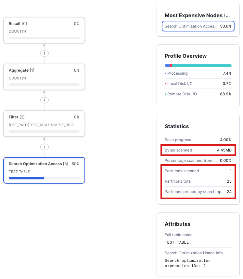The image size is (243, 279).
Task: Select the Result [0] node
Action: pos(44,30)
